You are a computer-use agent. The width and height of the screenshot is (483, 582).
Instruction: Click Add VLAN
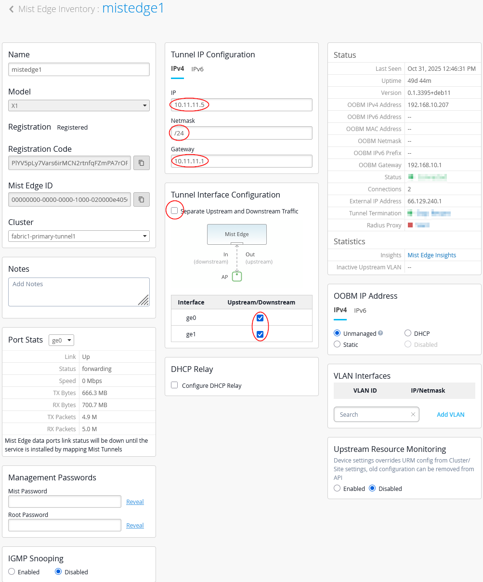450,414
